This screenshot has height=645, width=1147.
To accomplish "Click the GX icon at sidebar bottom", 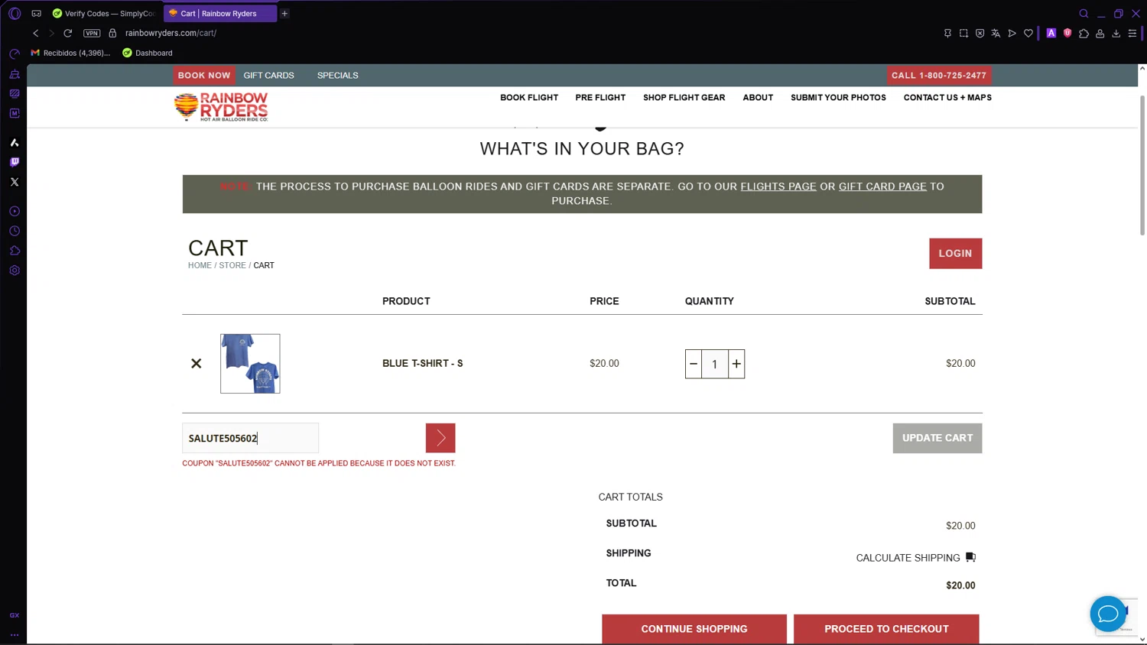I will [15, 615].
